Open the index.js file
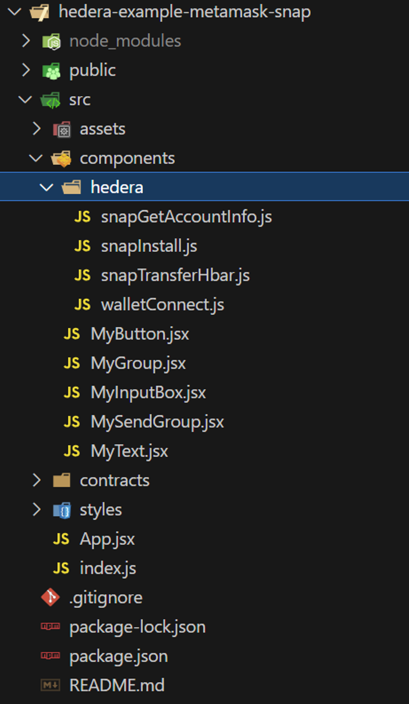The image size is (409, 704). click(108, 568)
